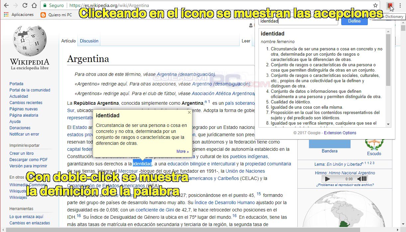Open Páginas nuevas sidebar link
Screen dimensions: 406x232
click(24, 109)
